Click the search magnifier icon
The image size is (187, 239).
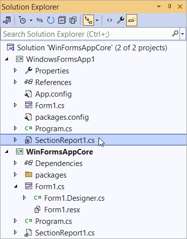(x=175, y=34)
